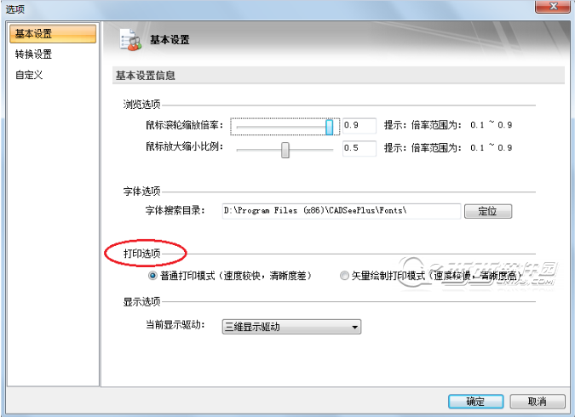
Task: Click the 0.5 scale ratio input field
Action: (359, 148)
